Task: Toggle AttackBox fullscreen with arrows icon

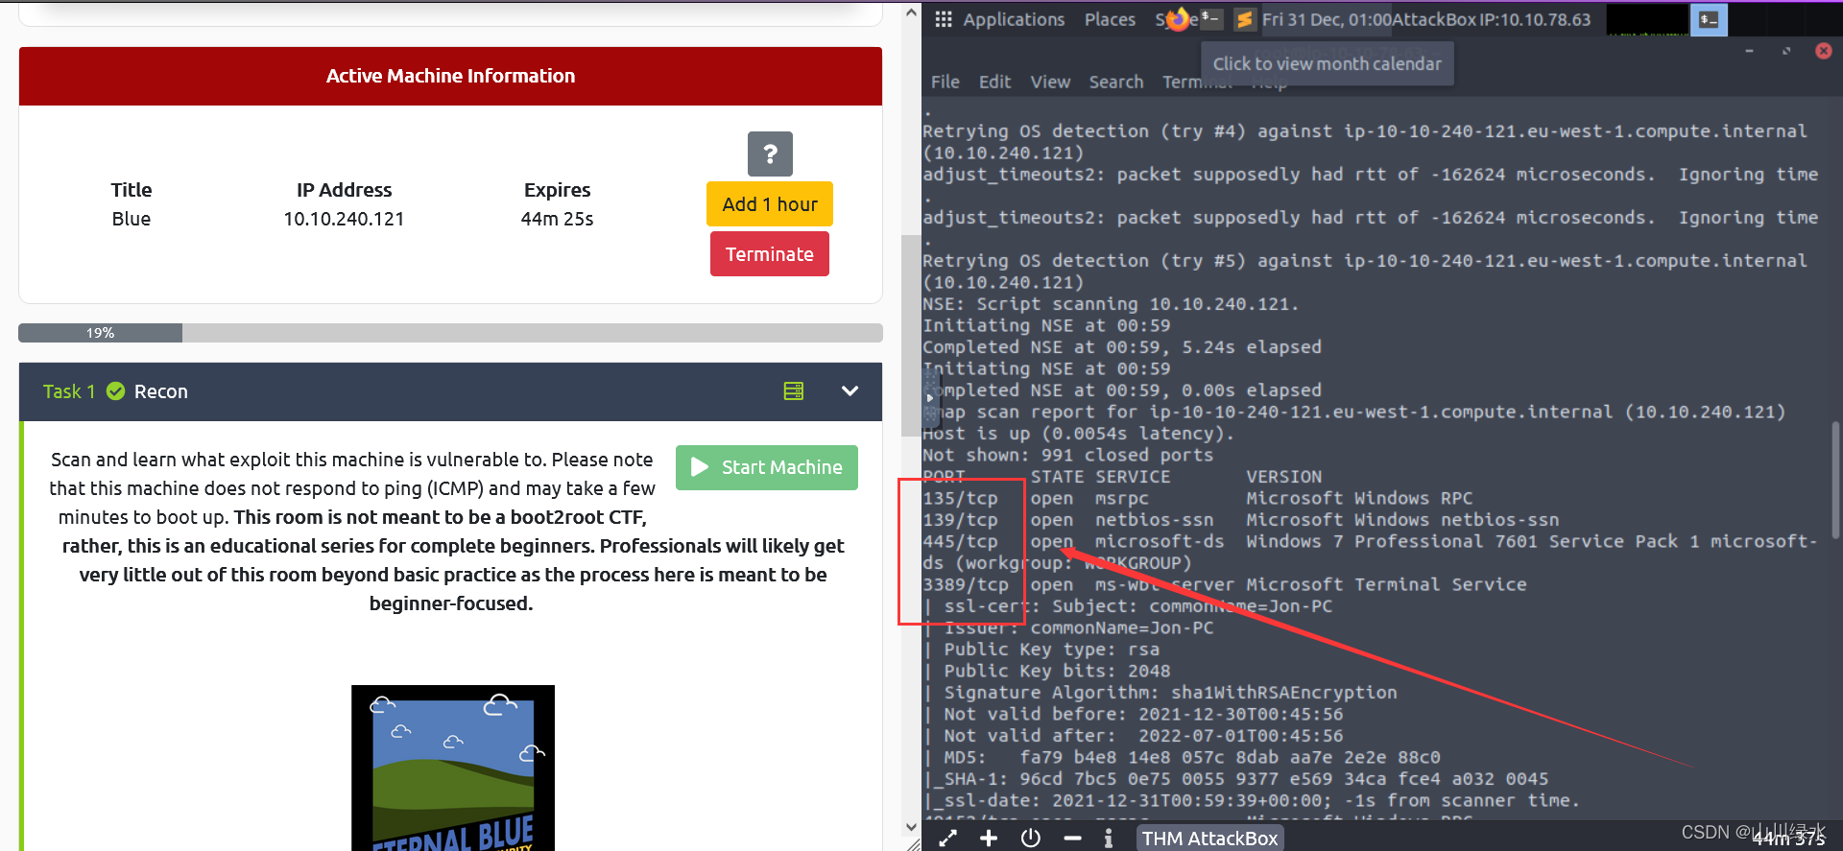Action: pos(948,838)
